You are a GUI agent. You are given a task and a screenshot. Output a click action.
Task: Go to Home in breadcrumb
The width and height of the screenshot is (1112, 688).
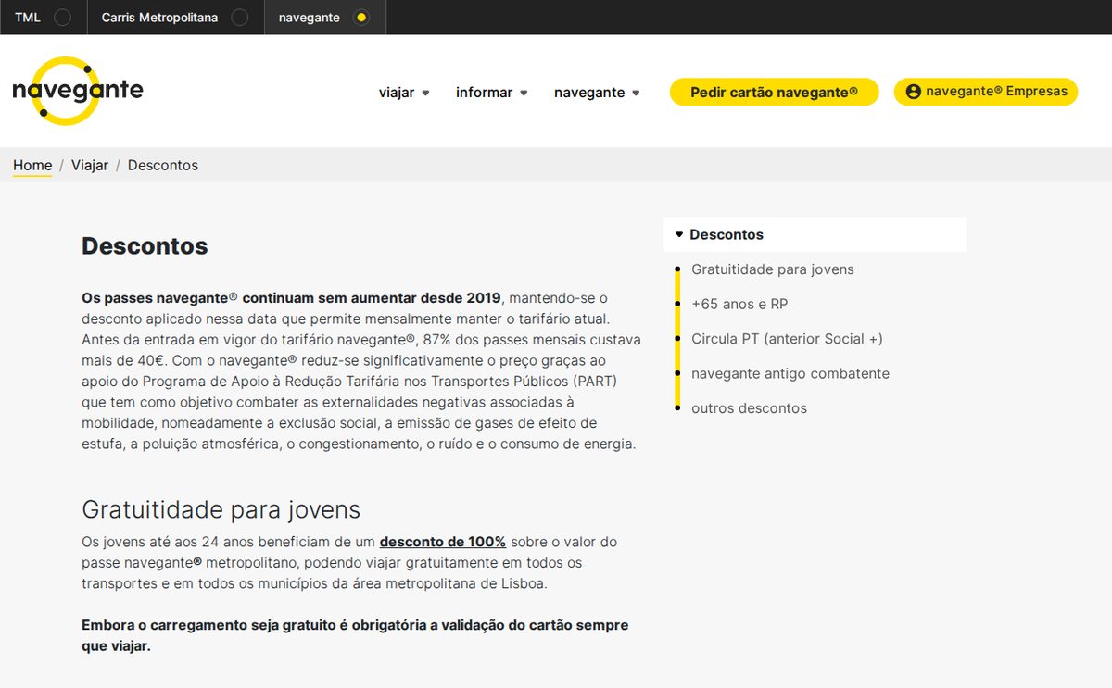click(x=32, y=166)
